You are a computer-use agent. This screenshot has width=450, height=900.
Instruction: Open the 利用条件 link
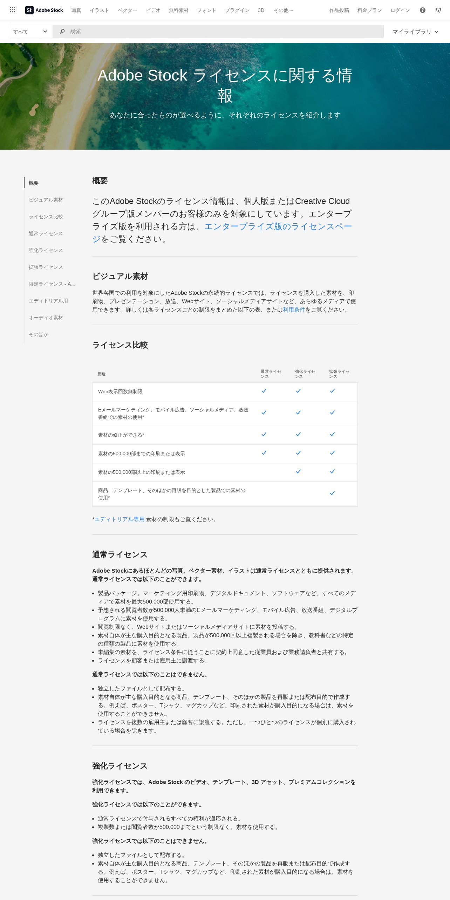(x=294, y=310)
